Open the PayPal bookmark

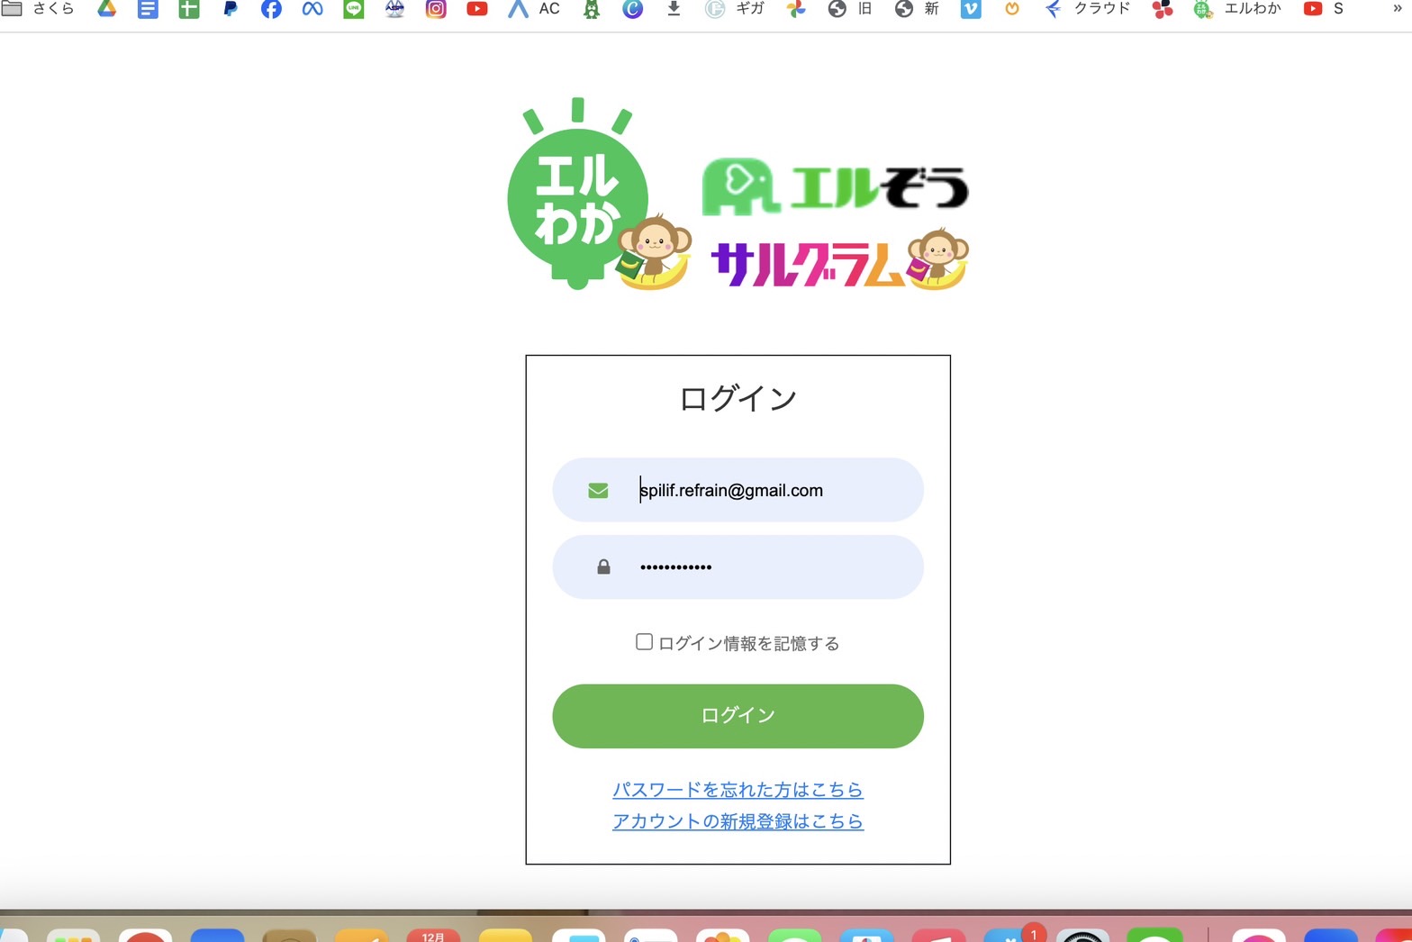(231, 9)
